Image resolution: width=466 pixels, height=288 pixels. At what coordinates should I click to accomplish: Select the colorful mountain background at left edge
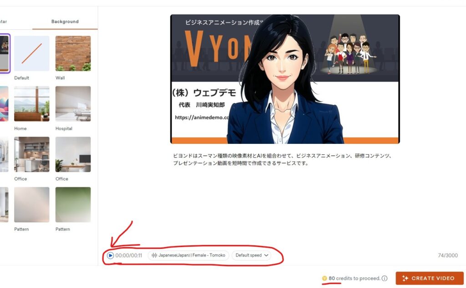click(x=4, y=104)
